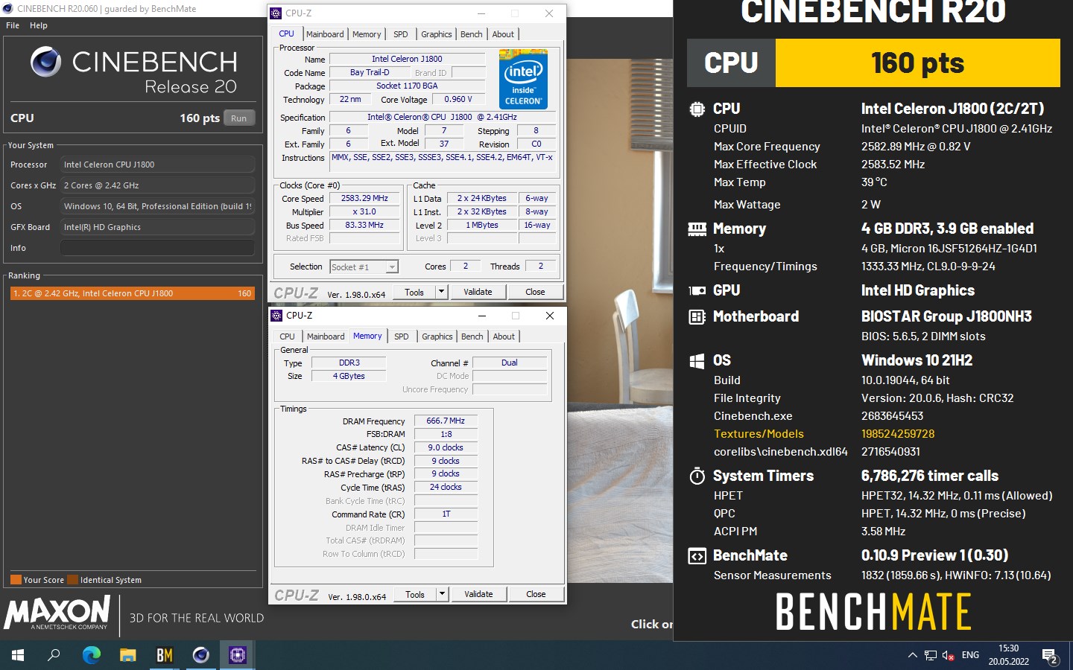Screen dimensions: 1073x670
Task: Click CAS# Latency 9.0 clocks value
Action: click(x=446, y=447)
